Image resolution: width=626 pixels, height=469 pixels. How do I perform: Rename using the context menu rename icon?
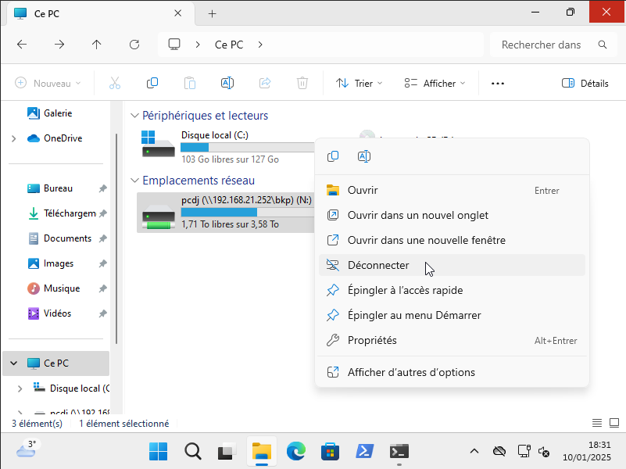(x=364, y=156)
